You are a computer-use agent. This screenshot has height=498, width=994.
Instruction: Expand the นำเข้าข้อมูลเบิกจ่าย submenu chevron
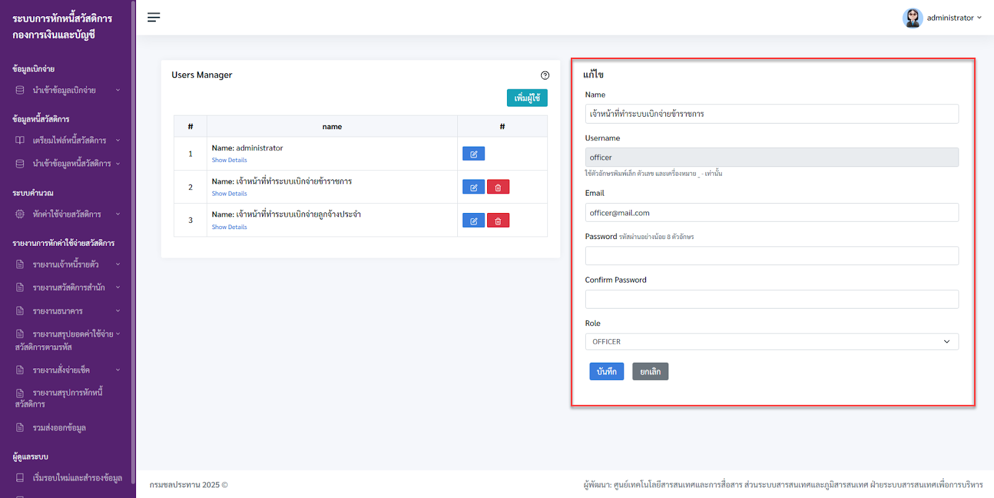(x=118, y=90)
